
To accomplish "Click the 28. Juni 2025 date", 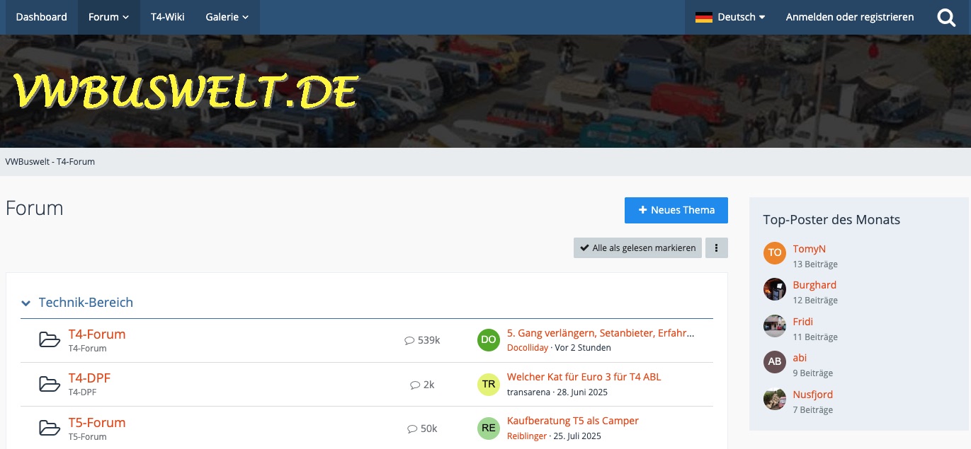I will click(581, 392).
